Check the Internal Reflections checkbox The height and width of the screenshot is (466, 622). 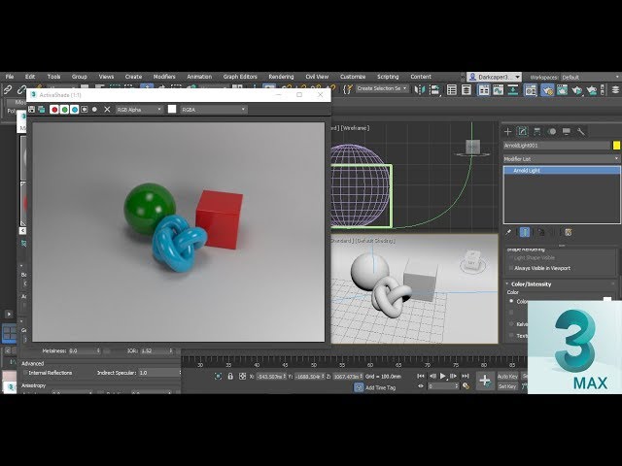tap(25, 373)
